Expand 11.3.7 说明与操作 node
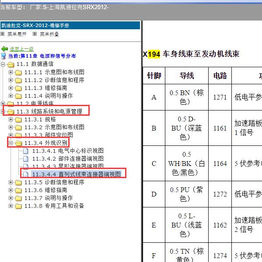The height and width of the screenshot is (262, 262). (x=10, y=198)
